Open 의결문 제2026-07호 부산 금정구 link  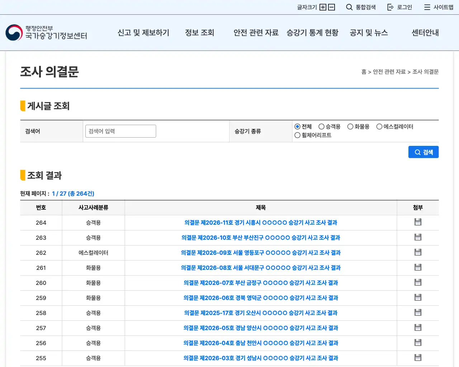[261, 283]
